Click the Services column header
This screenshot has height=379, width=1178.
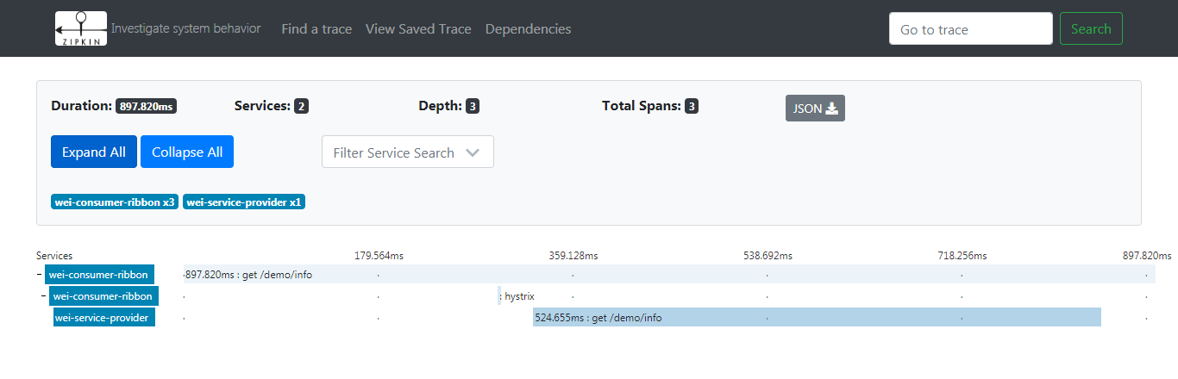[54, 256]
